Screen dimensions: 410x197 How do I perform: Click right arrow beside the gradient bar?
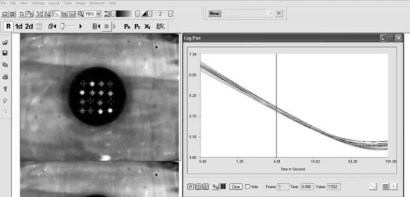pos(137,14)
